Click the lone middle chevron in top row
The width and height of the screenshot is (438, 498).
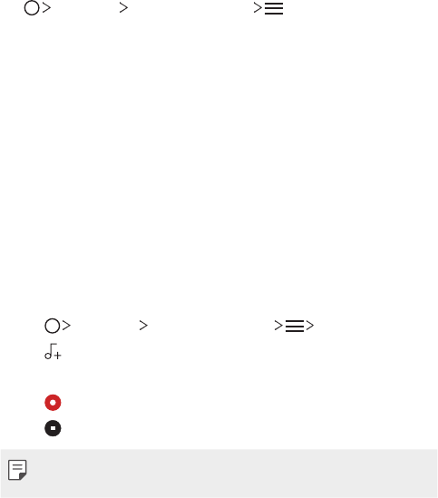pos(123,8)
